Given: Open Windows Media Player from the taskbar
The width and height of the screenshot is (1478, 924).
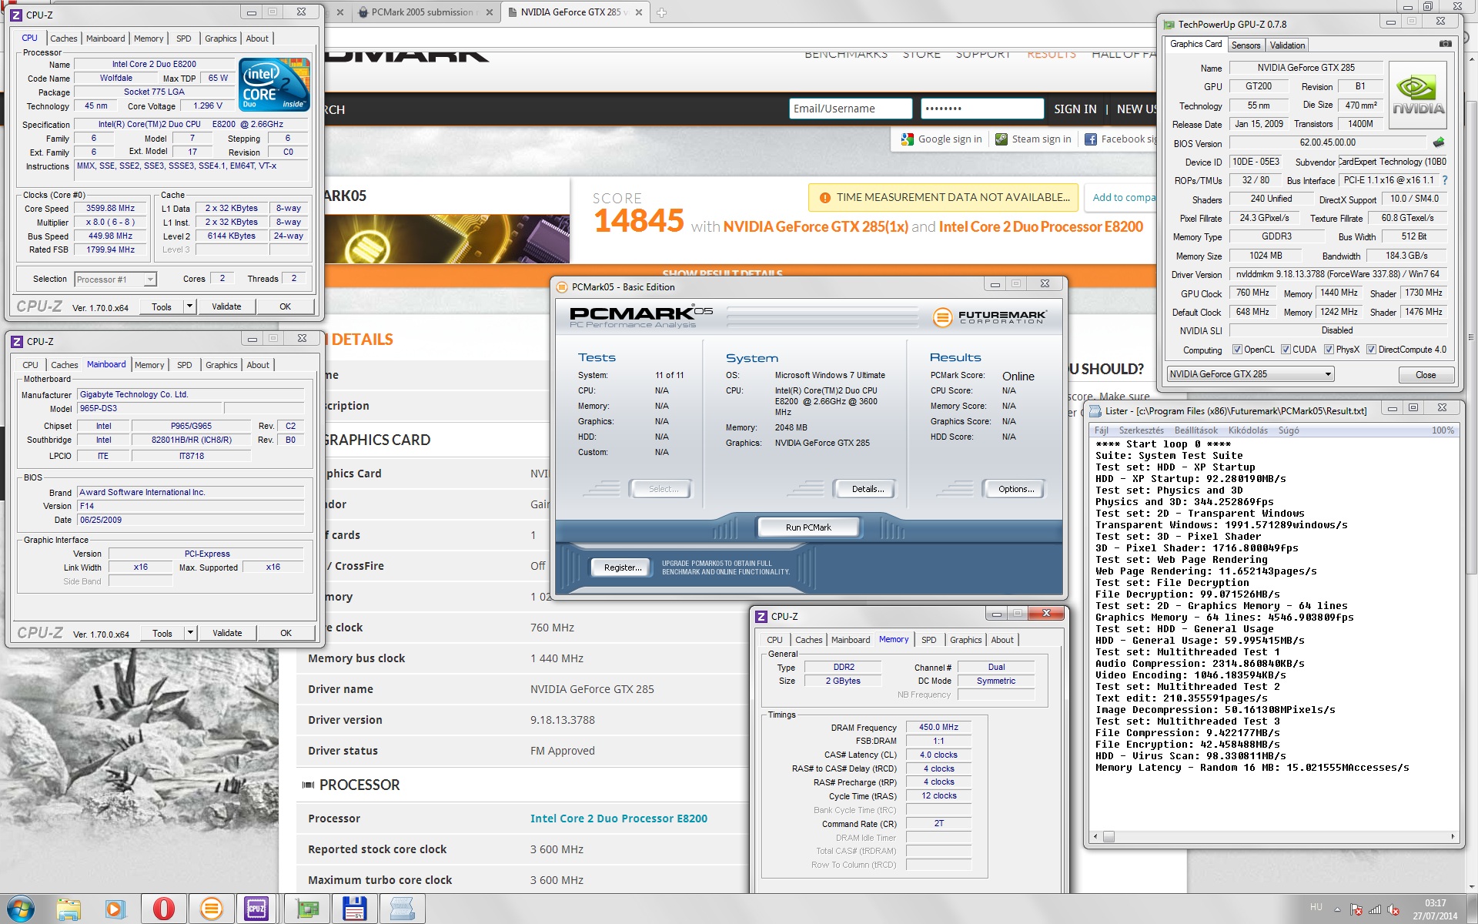Looking at the screenshot, I should click(x=115, y=909).
